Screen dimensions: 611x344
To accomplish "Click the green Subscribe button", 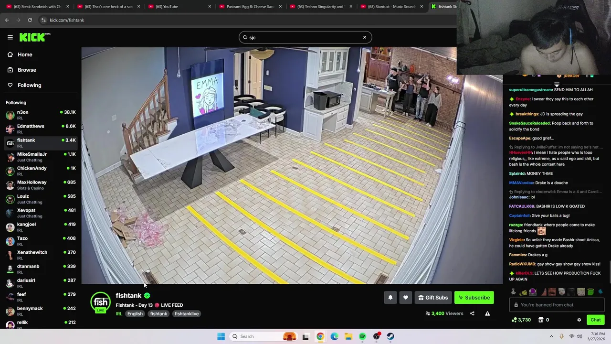I will click(x=474, y=298).
